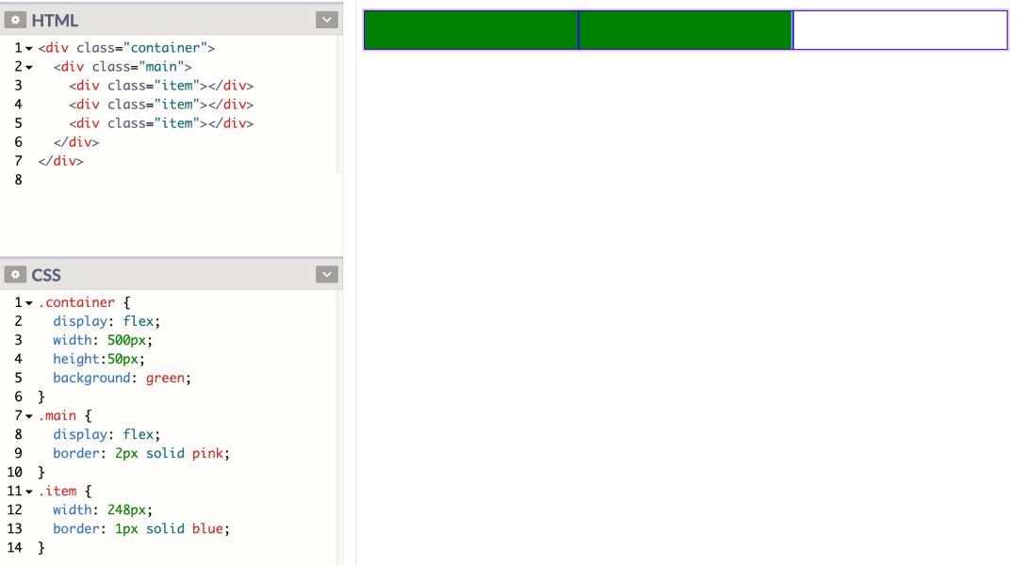The image size is (1018, 565).
Task: Expand the HTML panel dropdown arrow
Action: click(x=326, y=20)
